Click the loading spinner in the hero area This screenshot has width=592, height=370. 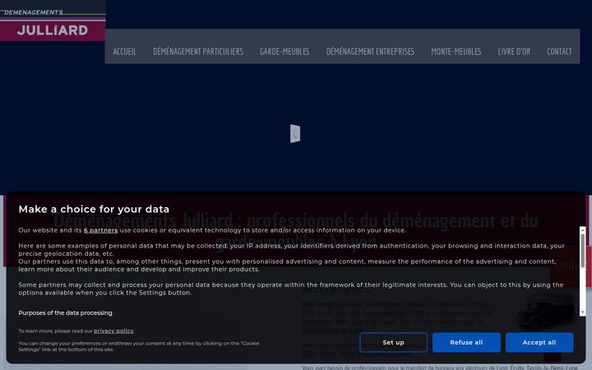click(x=295, y=134)
